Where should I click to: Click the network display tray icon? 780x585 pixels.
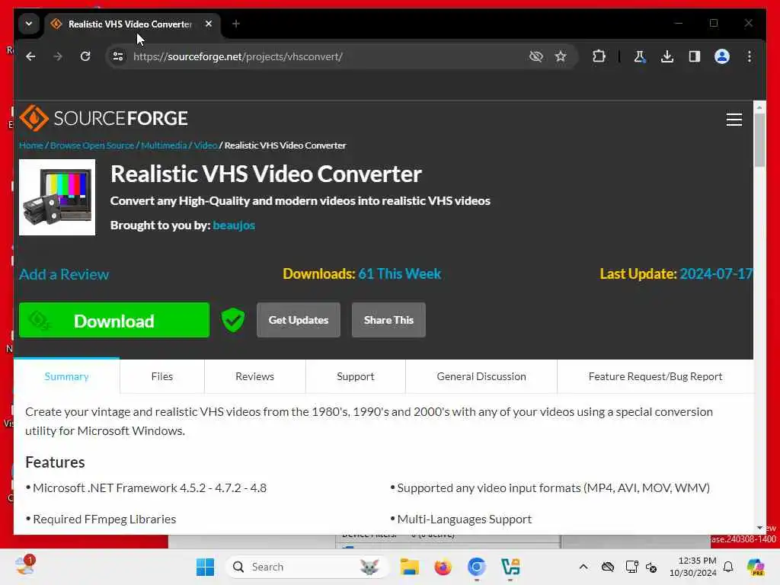(x=631, y=567)
